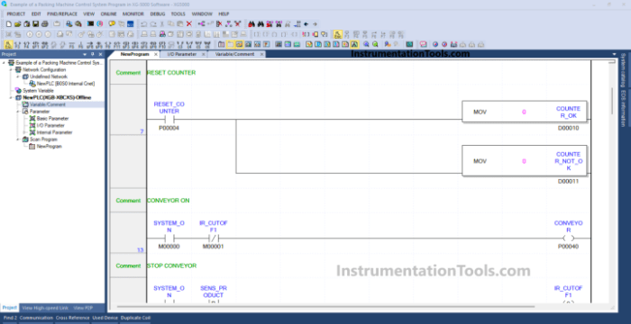Collapse the Undefined Network node

pos(18,76)
